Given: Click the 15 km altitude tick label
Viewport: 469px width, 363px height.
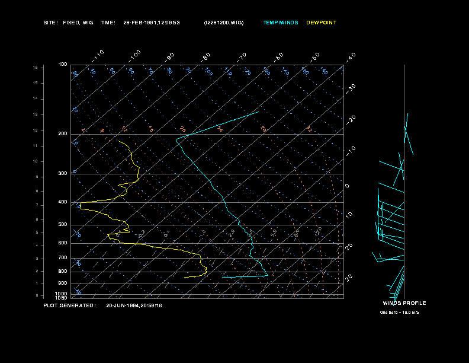Looking at the screenshot, I should [x=36, y=83].
